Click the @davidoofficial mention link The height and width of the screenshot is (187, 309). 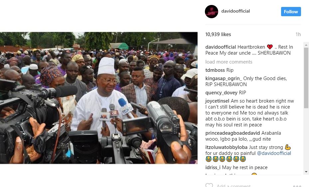pos(274,153)
